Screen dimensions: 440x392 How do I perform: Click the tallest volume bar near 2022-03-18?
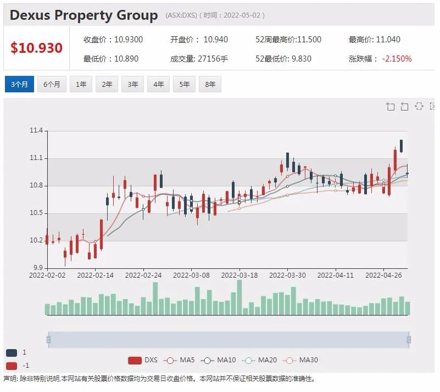(x=240, y=297)
